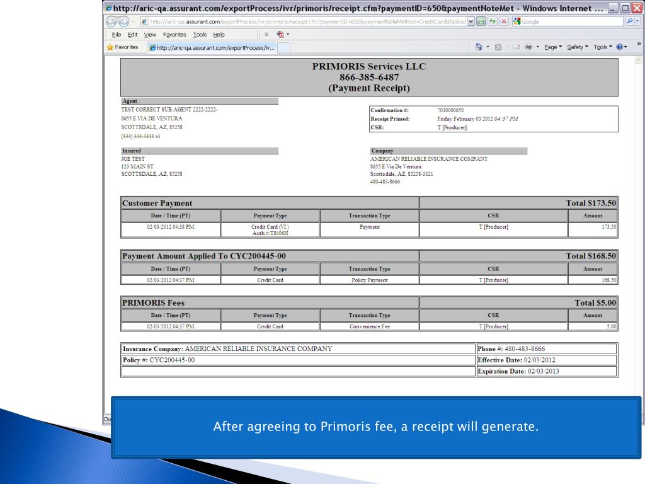This screenshot has width=645, height=484.
Task: Click the Read Mail envelope icon
Action: 517,47
